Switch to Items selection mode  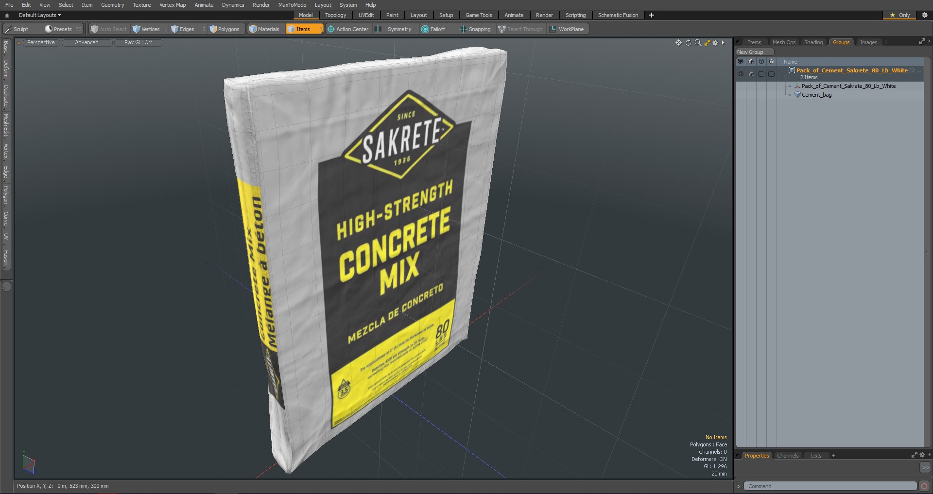304,29
